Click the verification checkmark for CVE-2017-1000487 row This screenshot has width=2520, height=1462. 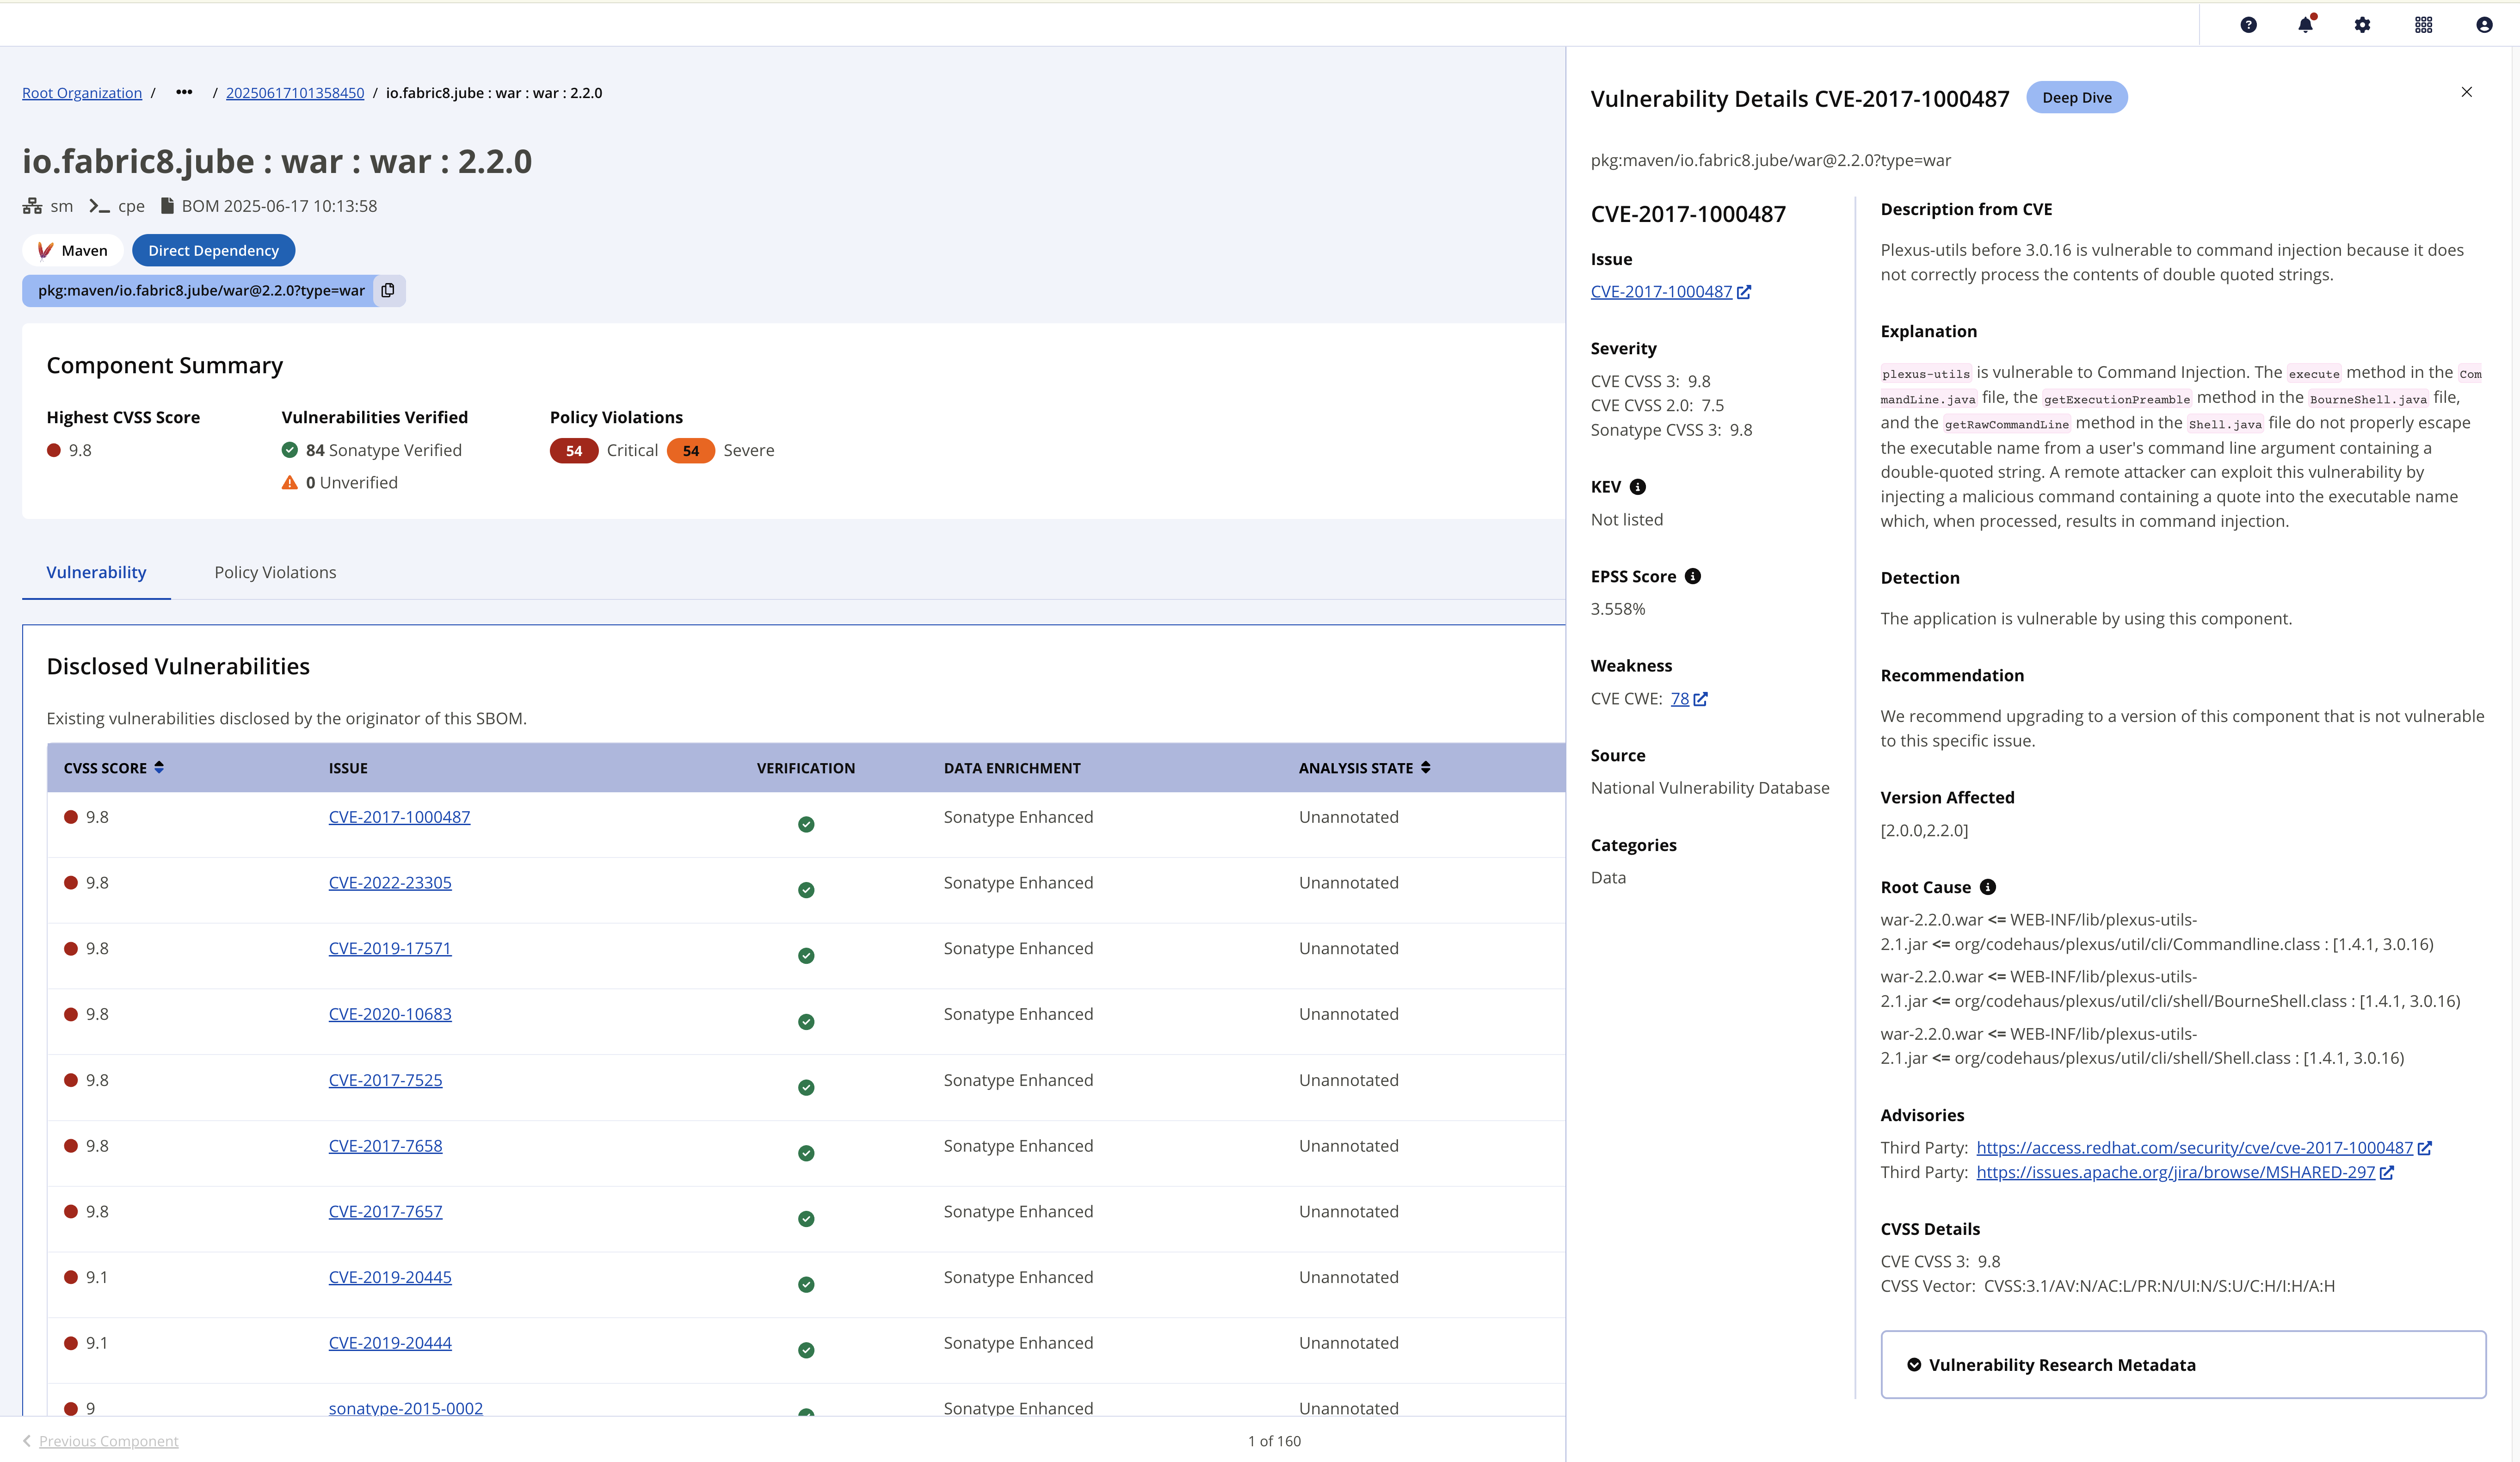coord(806,824)
